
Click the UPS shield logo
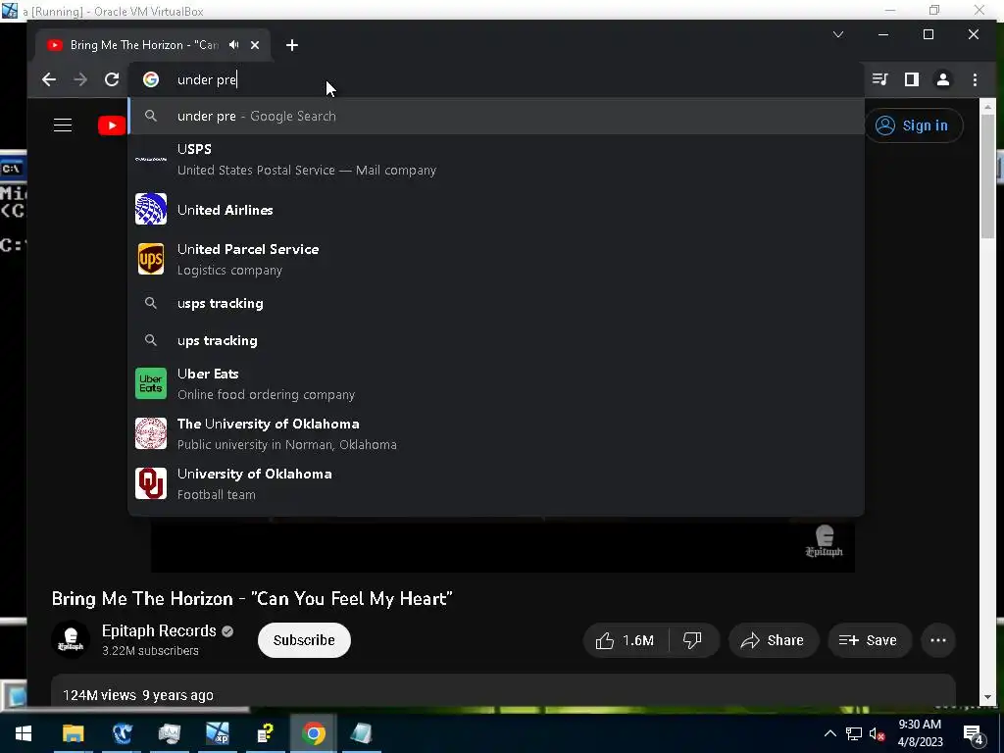tap(151, 259)
